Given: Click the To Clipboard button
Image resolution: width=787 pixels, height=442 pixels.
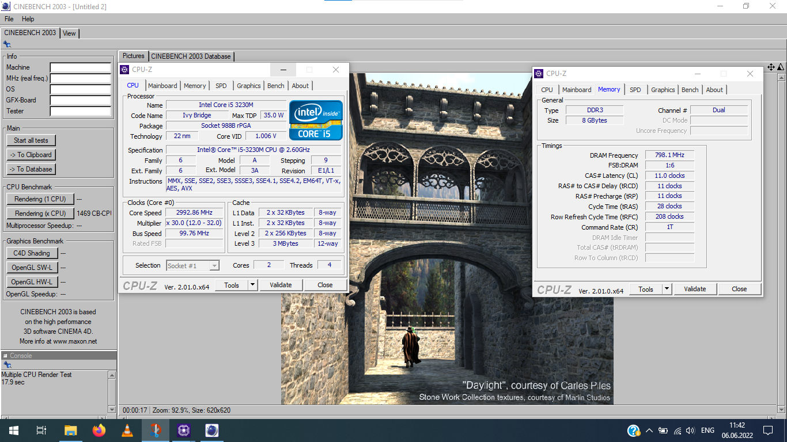Looking at the screenshot, I should click(31, 155).
